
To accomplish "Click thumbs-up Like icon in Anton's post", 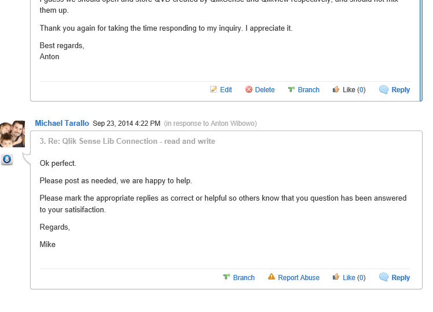I will (336, 90).
